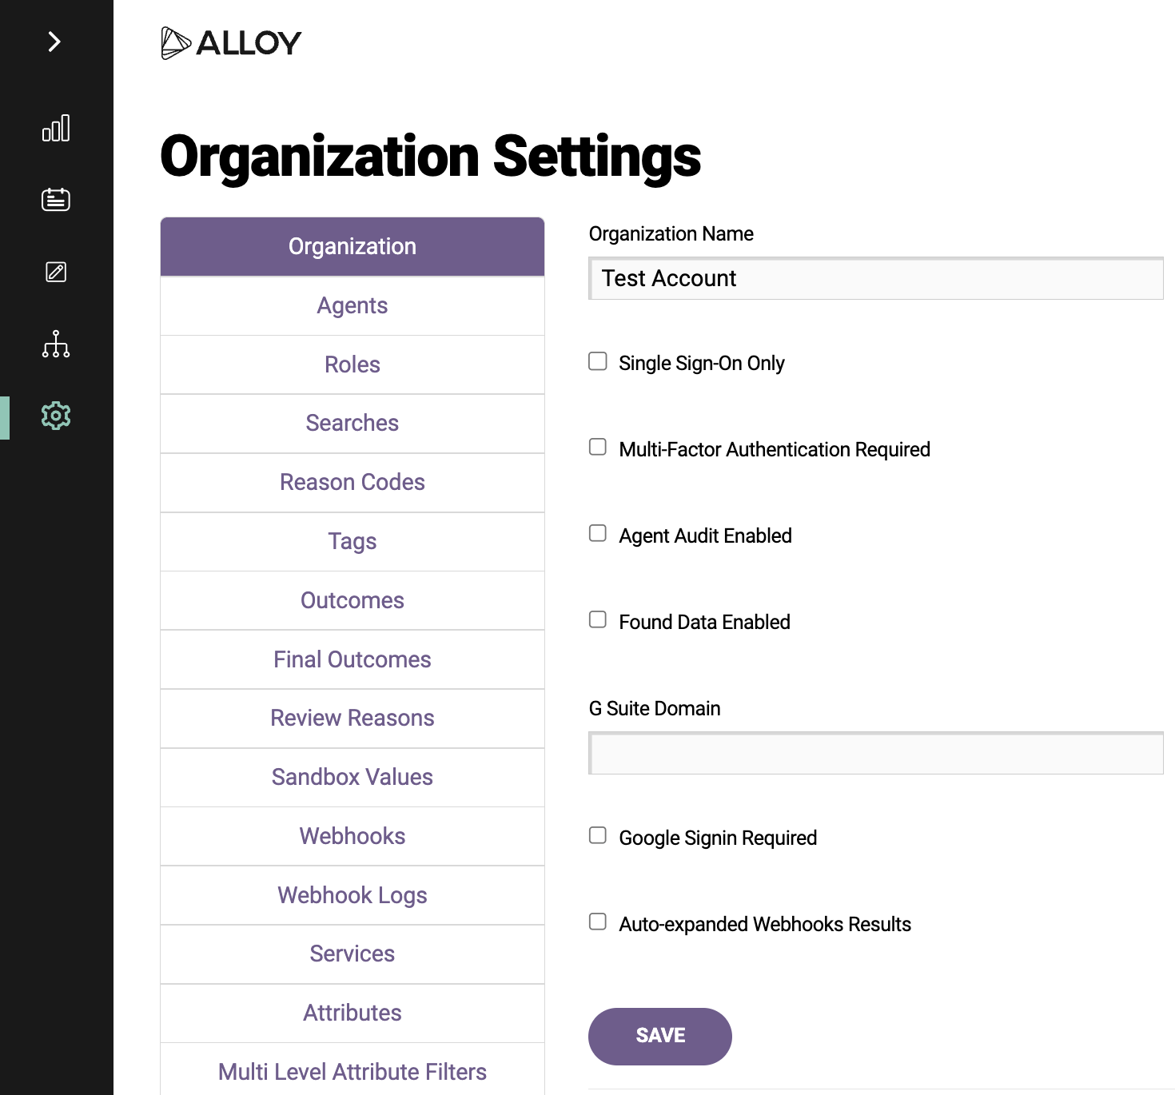Screen dimensions: 1175x1095
Task: Open the bar chart analytics icon
Action: (56, 128)
